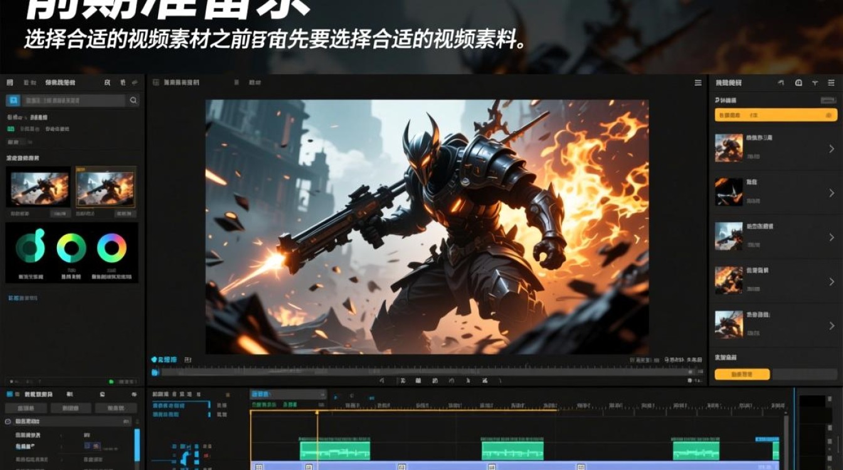Click the rounded square icon in right panel header
The width and height of the screenshot is (843, 470).
pos(798,83)
